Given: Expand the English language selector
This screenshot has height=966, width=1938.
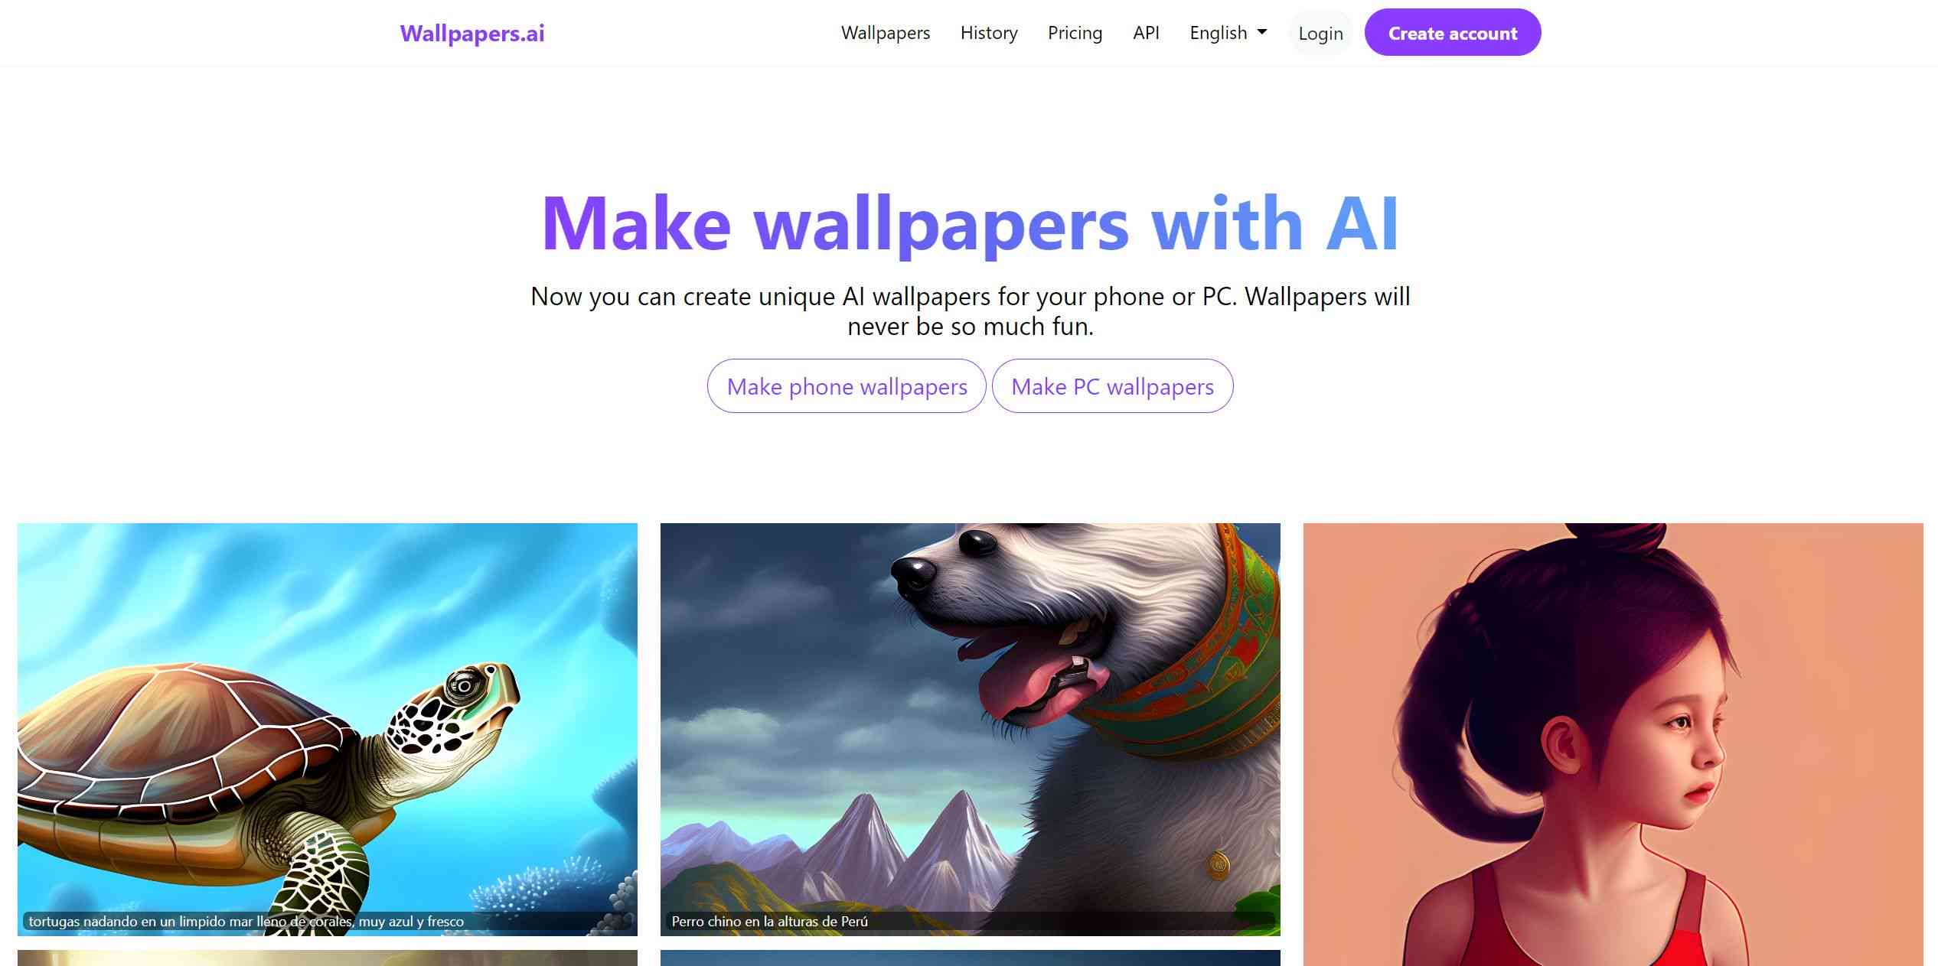Looking at the screenshot, I should point(1228,32).
